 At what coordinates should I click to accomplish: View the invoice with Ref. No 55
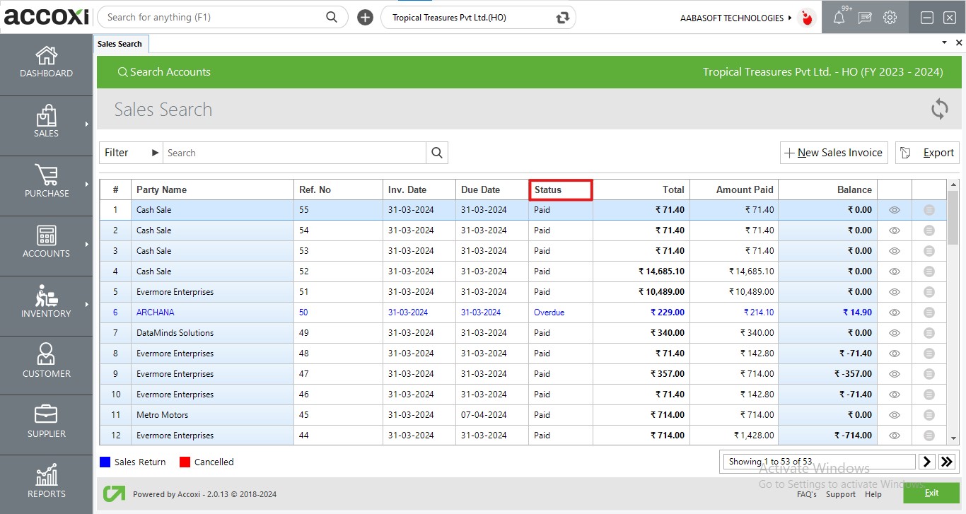(894, 210)
